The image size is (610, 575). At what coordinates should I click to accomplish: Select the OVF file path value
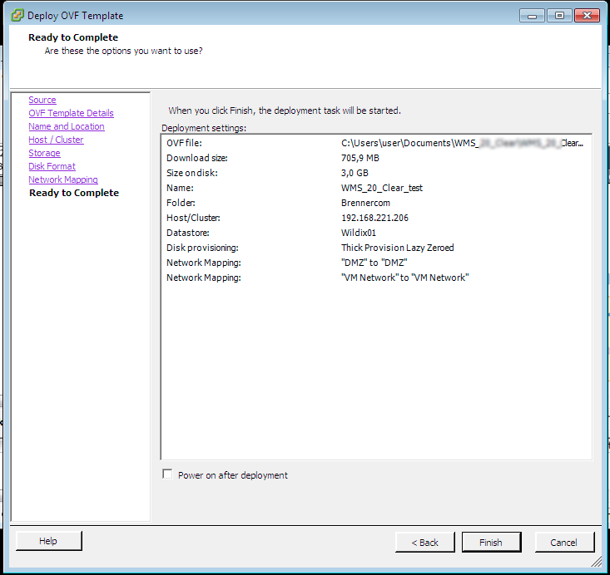point(462,143)
